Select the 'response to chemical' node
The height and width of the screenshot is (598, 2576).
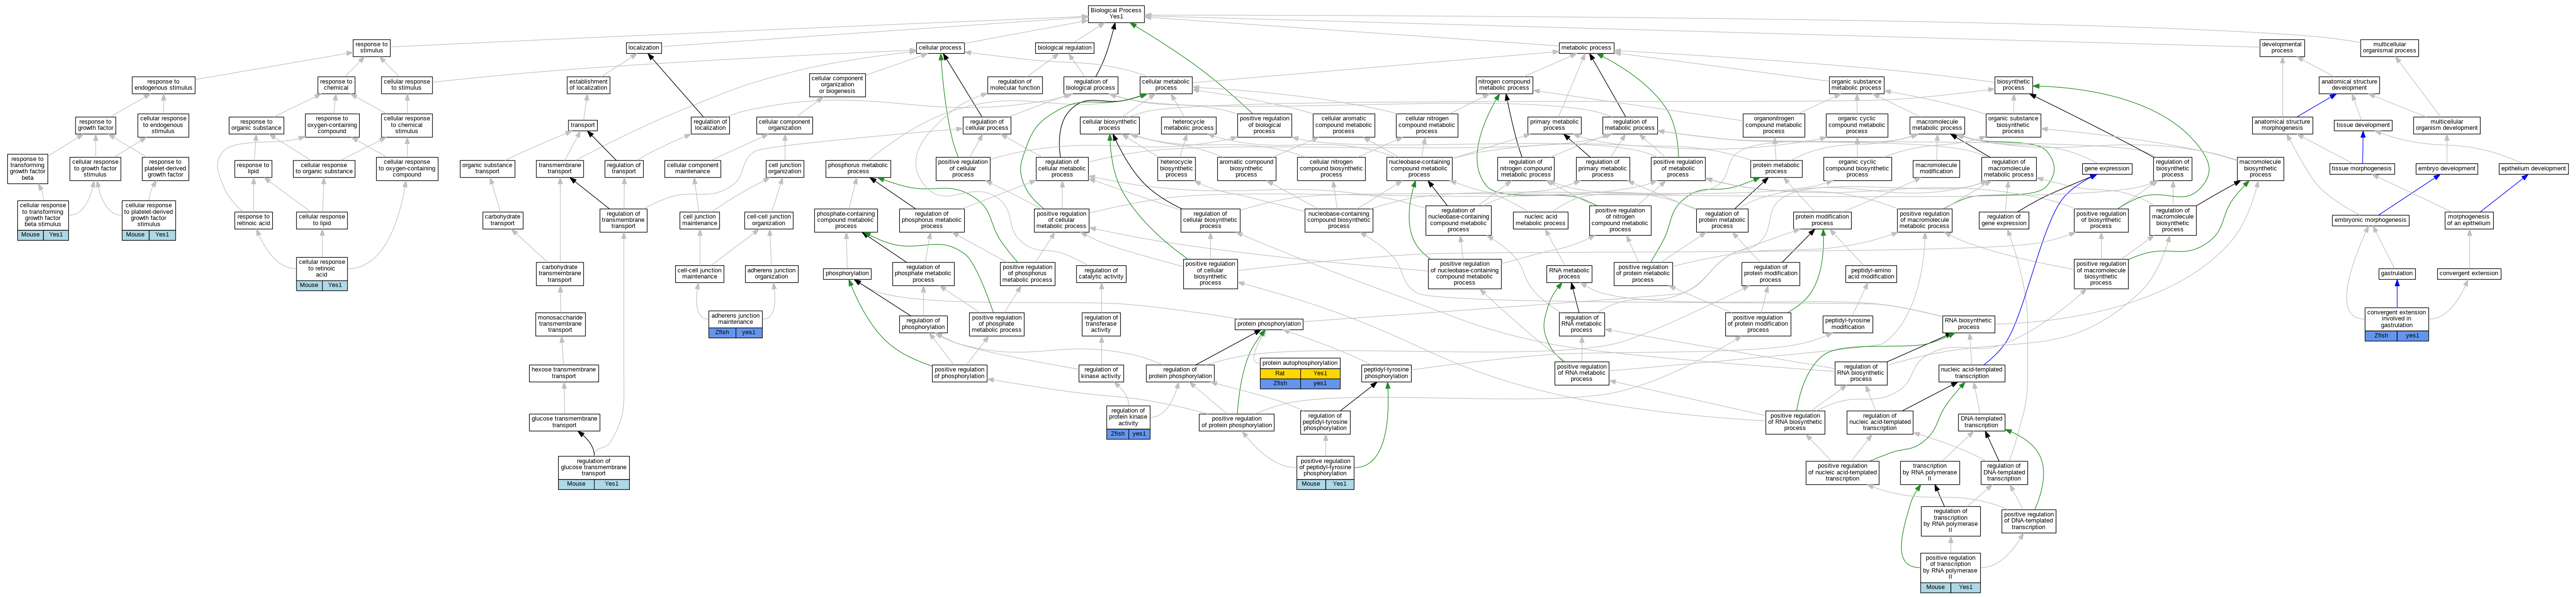tap(336, 85)
